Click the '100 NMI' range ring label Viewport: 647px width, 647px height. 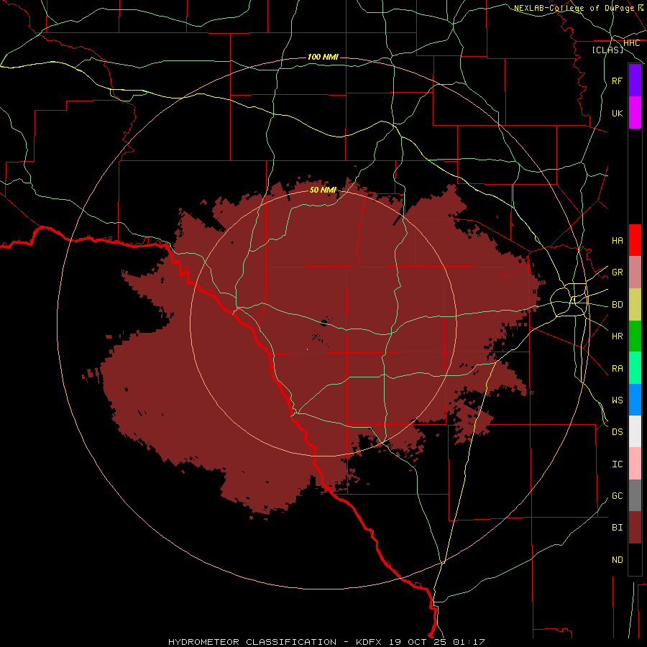323,57
